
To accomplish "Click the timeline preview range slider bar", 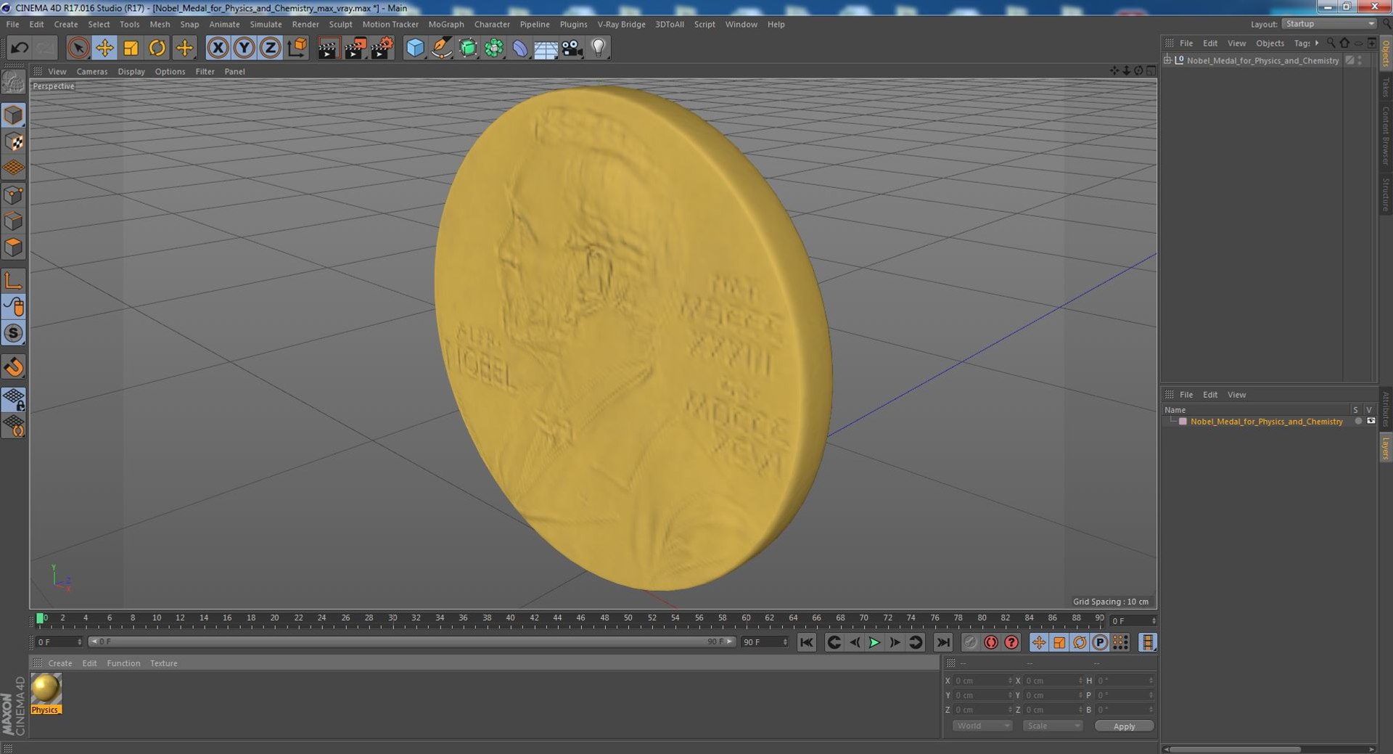I will (412, 642).
